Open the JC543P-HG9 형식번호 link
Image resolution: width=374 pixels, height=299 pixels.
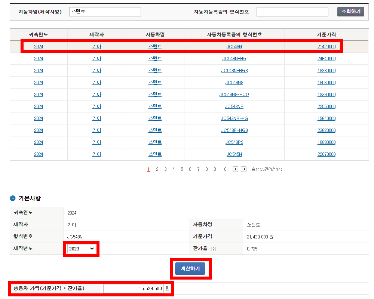click(x=234, y=130)
